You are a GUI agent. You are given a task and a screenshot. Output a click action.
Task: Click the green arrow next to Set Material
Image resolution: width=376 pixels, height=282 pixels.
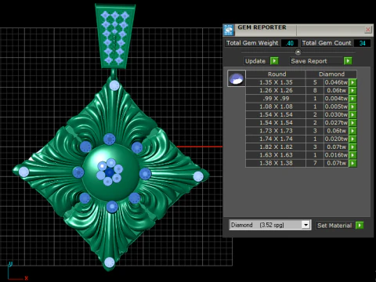(x=360, y=225)
